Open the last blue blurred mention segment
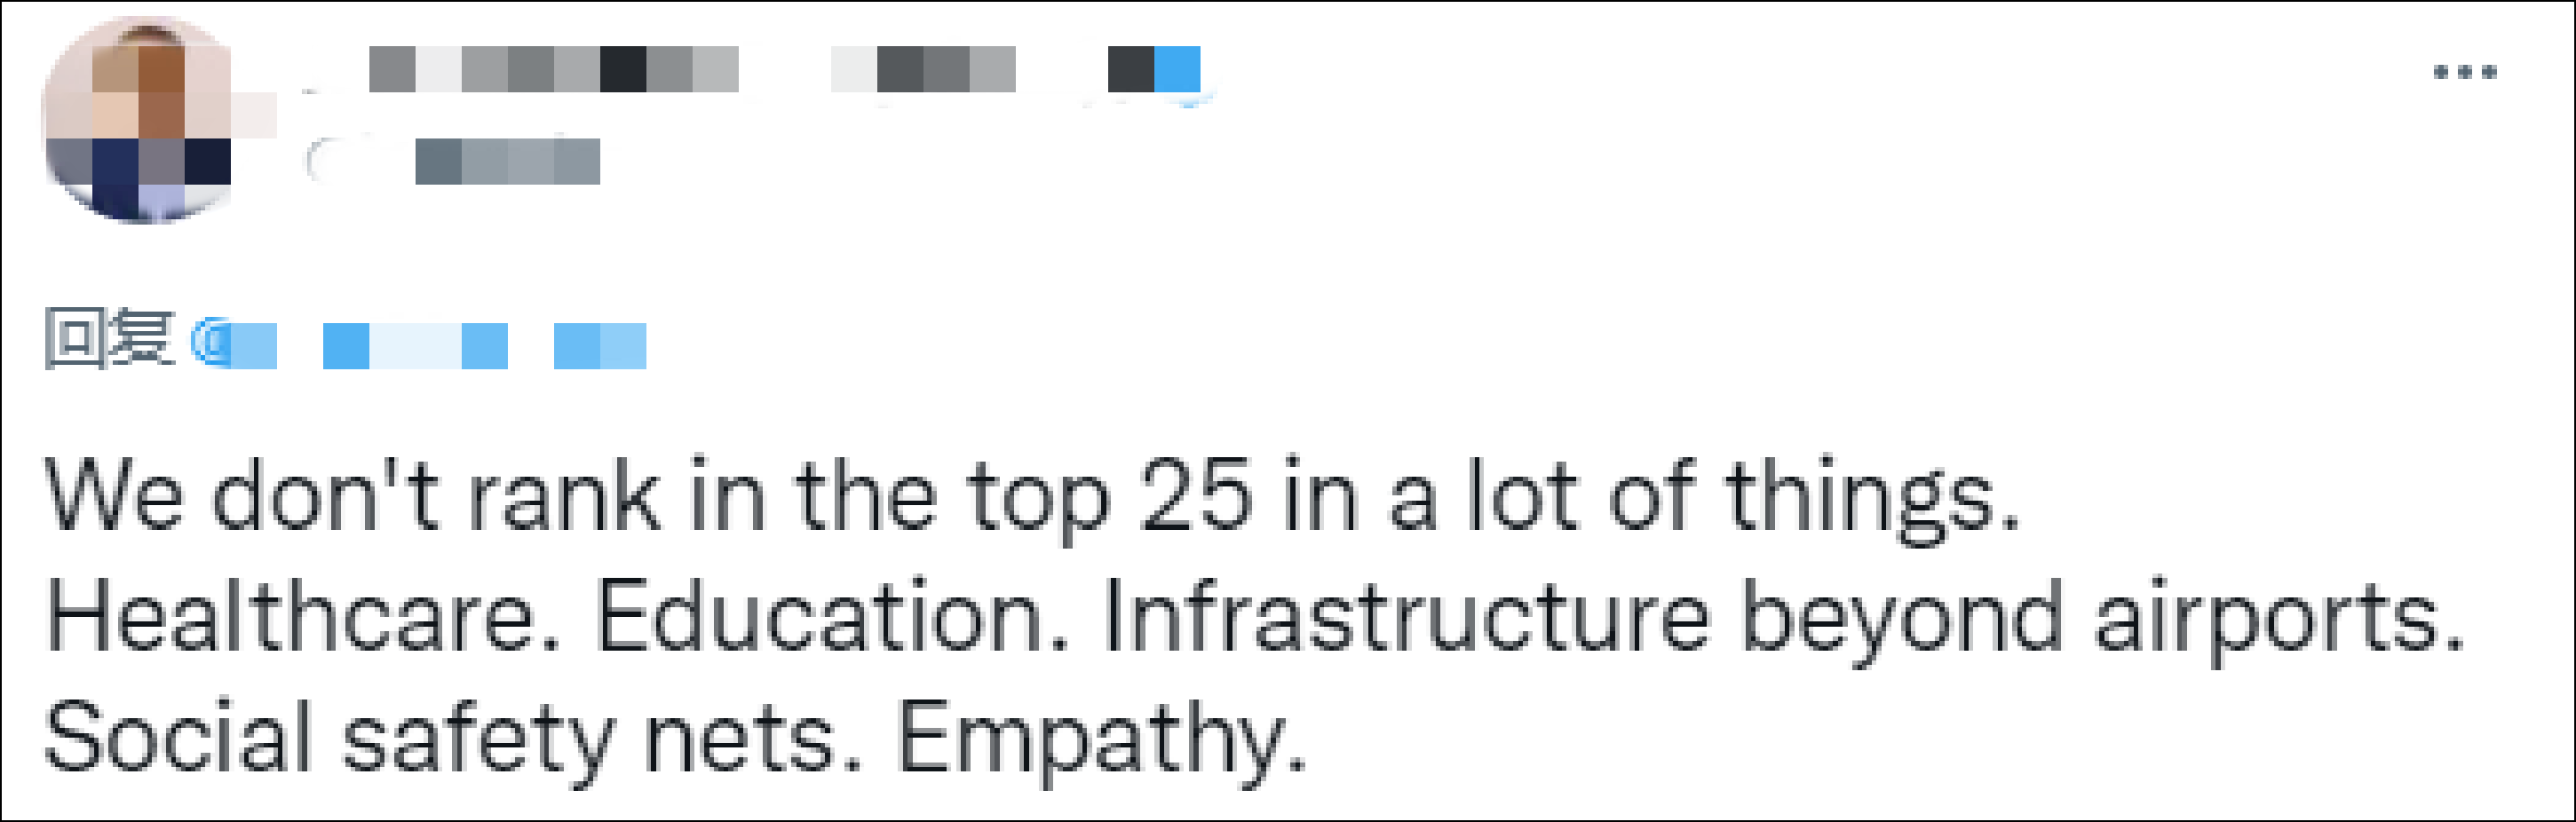 tap(600, 346)
